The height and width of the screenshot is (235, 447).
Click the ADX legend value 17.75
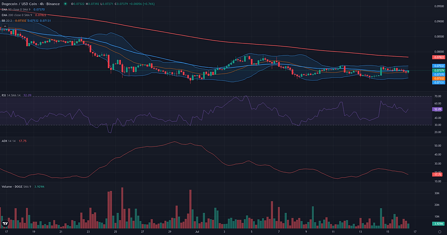coord(22,141)
